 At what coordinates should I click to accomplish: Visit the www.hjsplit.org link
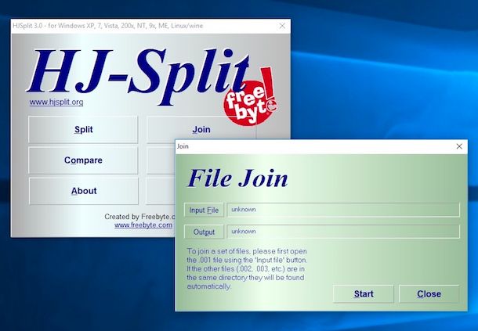[x=56, y=102]
